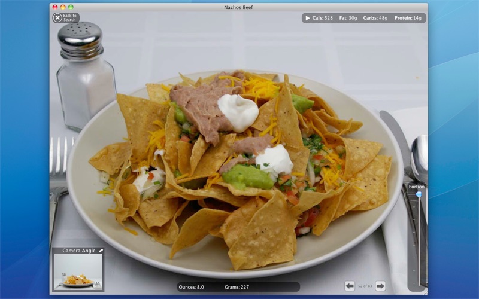Go to the previous photo with left arrow
This screenshot has width=479, height=299.
pos(350,286)
